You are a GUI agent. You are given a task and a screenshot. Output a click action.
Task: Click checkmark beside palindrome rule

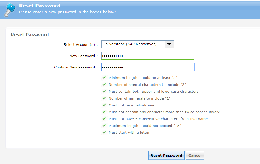pos(104,105)
